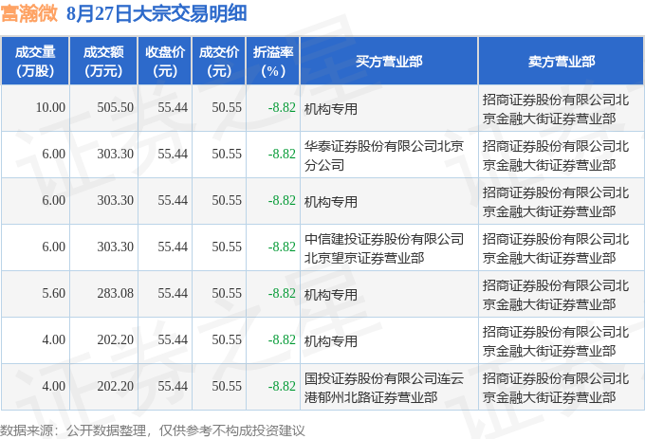Viewport: 645px width, 439px height.
Task: Click the title 富瀚微 stock name
Action: 29,13
